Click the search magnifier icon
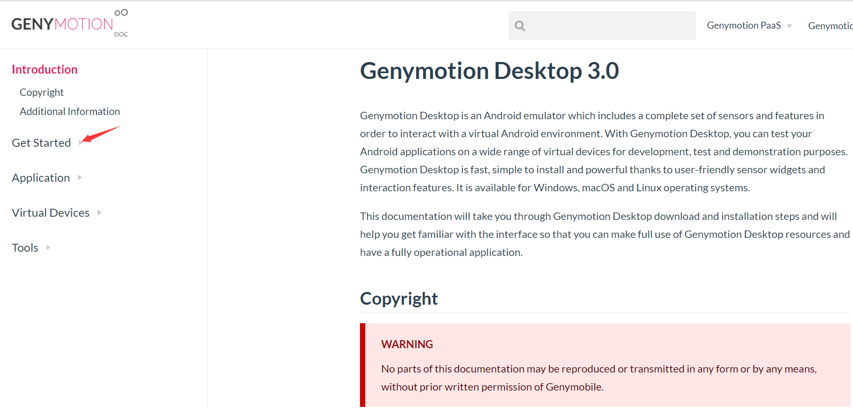Image resolution: width=853 pixels, height=408 pixels. pos(520,25)
